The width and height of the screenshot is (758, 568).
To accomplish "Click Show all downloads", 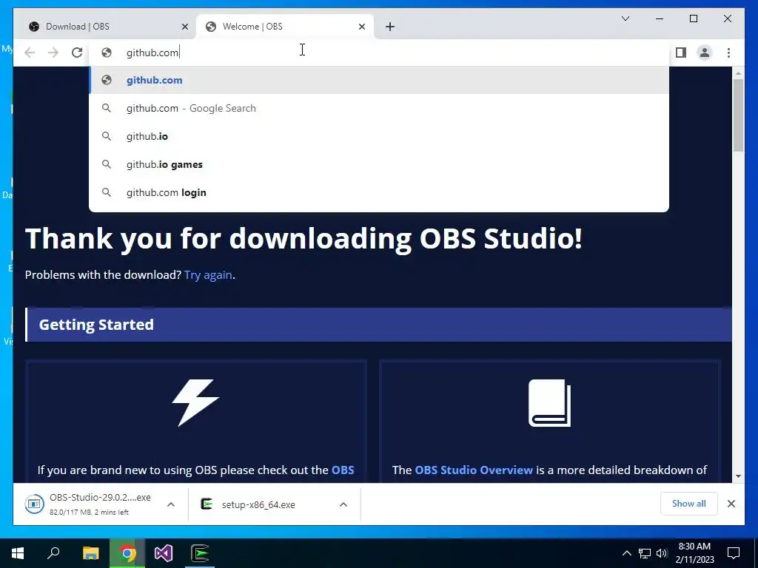I will (x=689, y=504).
